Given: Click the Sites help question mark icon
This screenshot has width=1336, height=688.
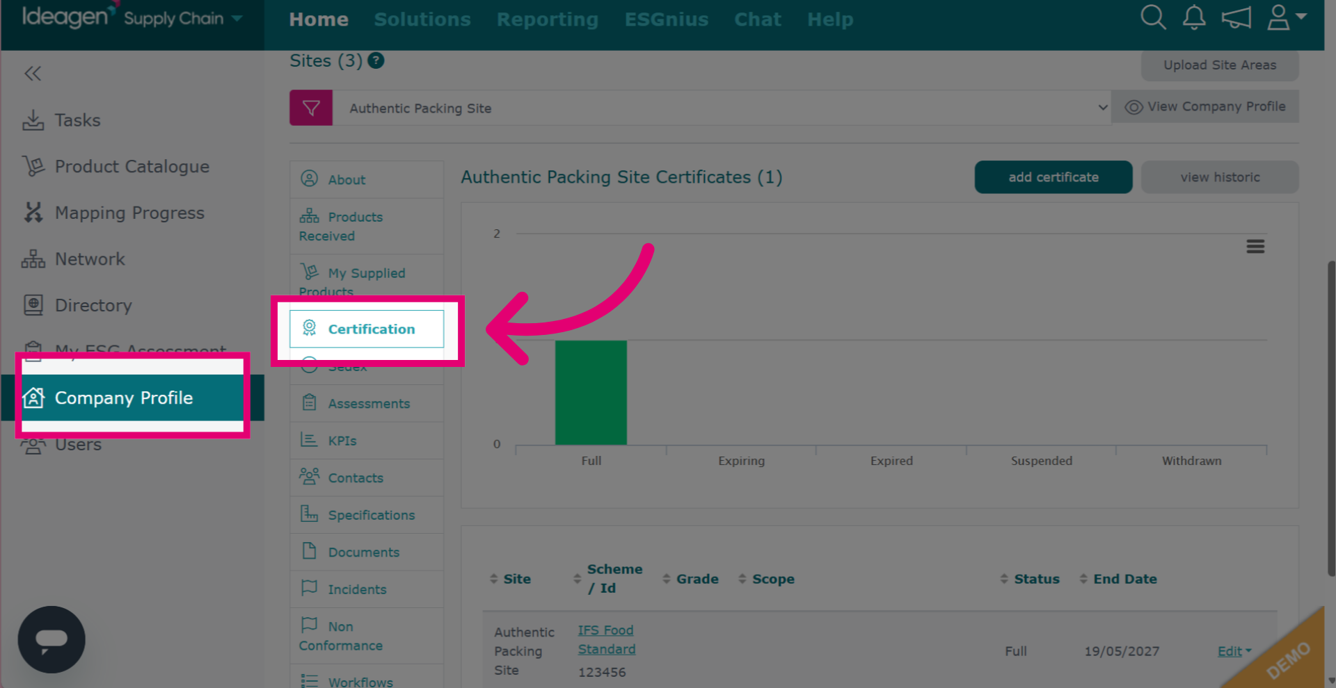Looking at the screenshot, I should (376, 60).
